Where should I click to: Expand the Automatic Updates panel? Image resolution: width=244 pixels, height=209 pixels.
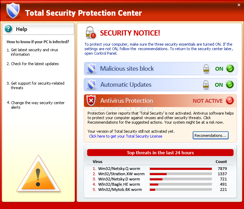pos(160,85)
